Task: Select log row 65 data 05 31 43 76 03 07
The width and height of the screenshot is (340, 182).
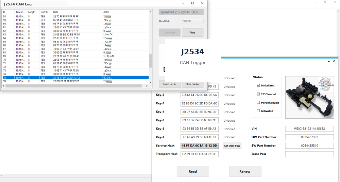Action: pyautogui.click(x=75, y=42)
